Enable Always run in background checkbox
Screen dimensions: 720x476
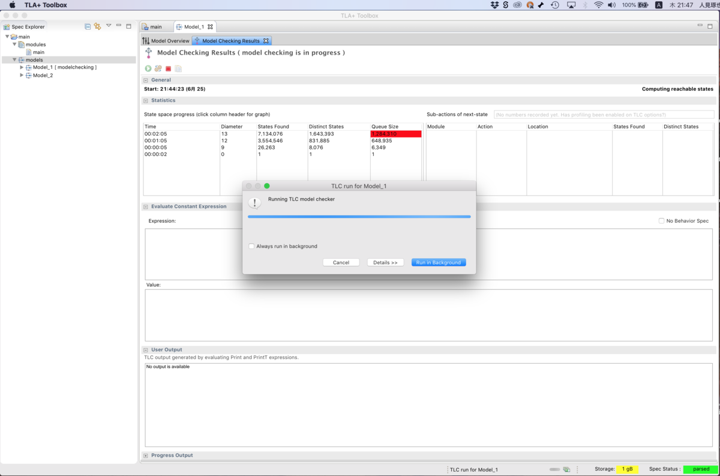pyautogui.click(x=251, y=246)
